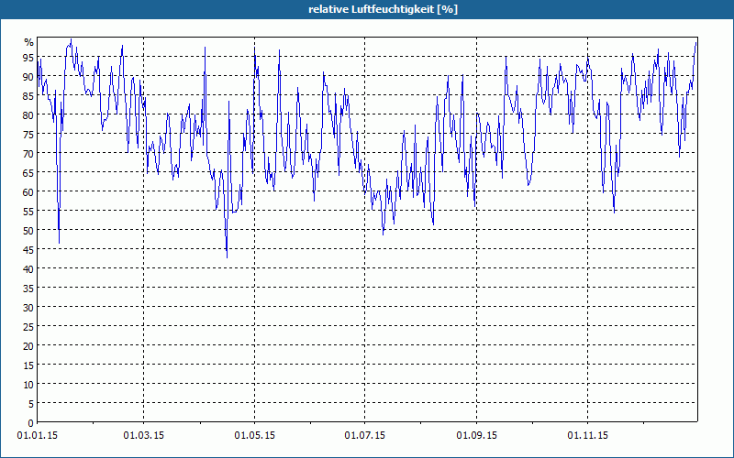Click the y-axis value 55
This screenshot has width=734, height=458.
coord(28,212)
